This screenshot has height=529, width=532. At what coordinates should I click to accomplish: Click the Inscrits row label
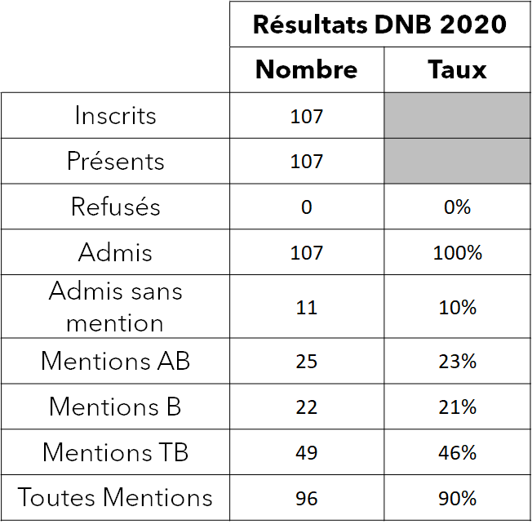tap(115, 115)
